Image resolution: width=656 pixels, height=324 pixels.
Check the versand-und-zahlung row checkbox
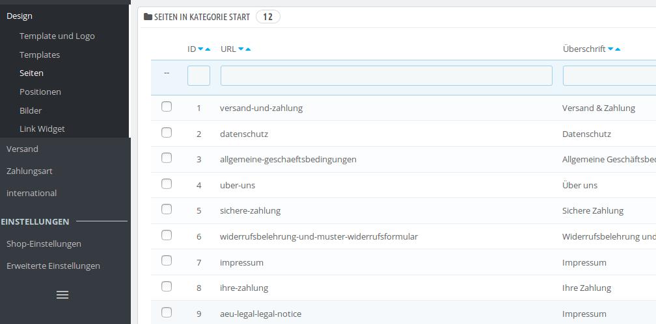pos(167,107)
